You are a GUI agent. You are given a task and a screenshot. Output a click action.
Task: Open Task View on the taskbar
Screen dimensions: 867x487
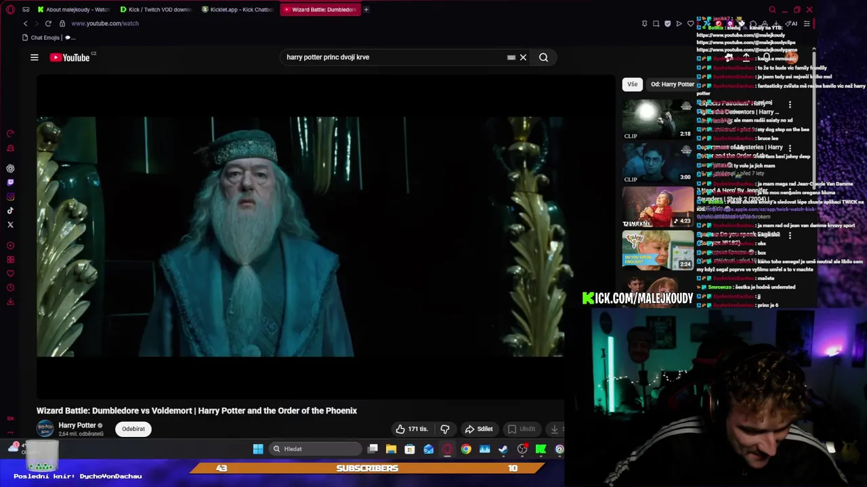coord(373,449)
